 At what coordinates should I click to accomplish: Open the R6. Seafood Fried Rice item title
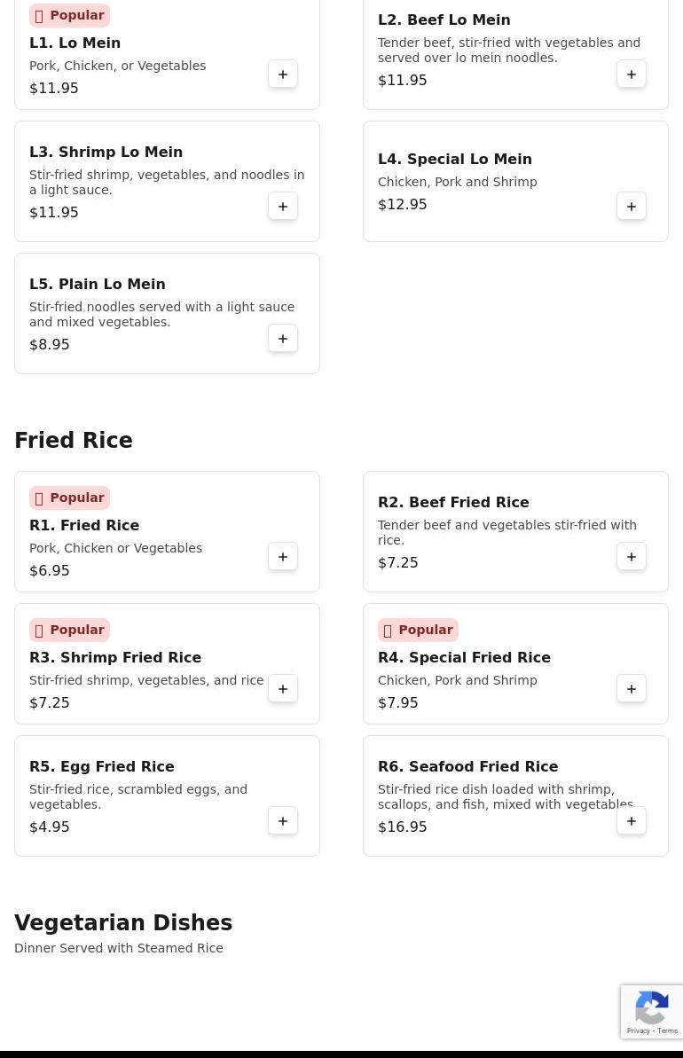tap(467, 766)
